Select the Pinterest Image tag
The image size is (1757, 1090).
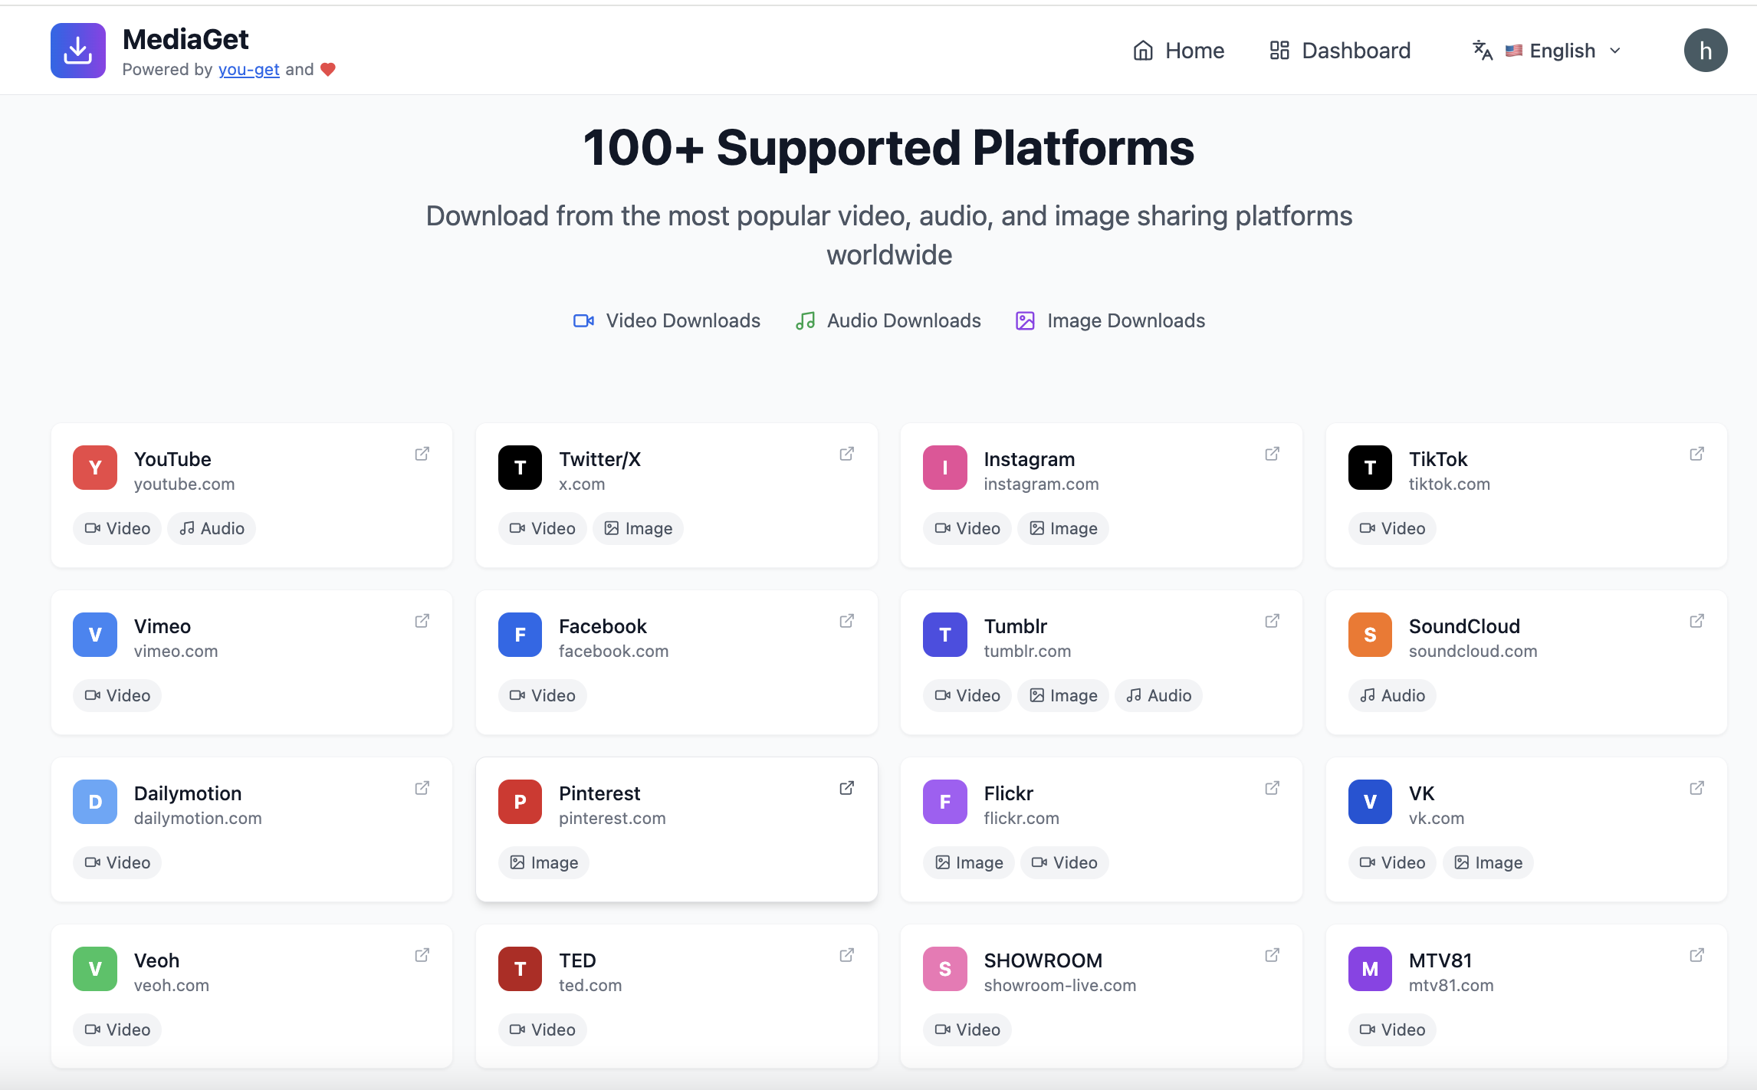click(544, 862)
